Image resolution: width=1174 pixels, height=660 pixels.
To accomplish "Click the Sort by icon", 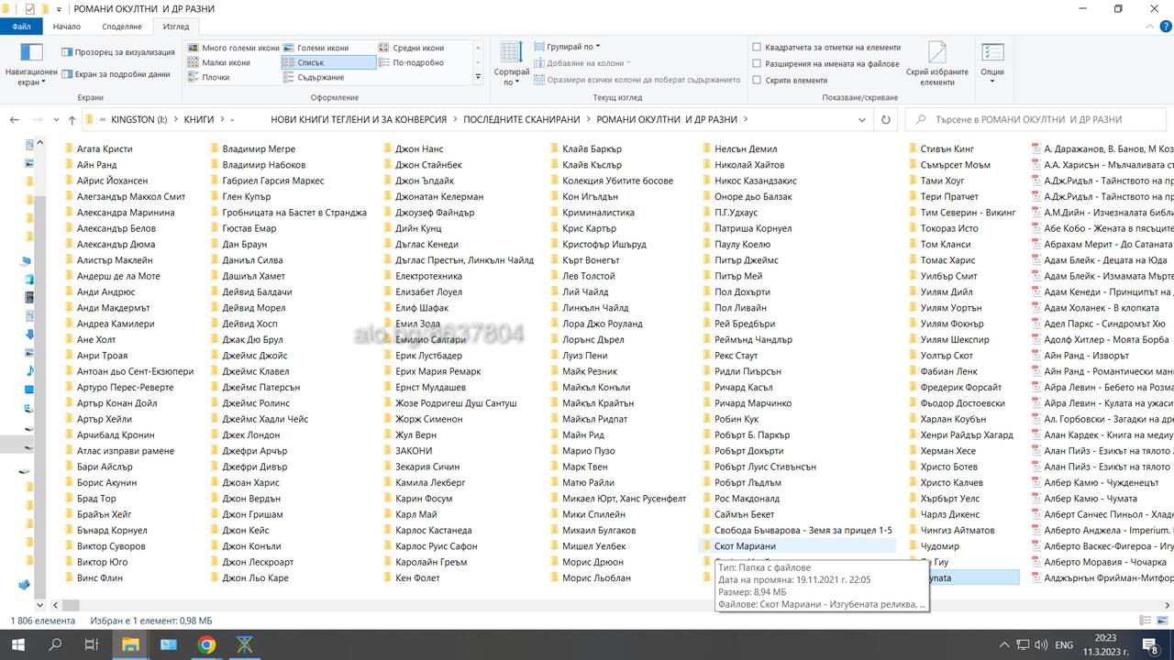I will pyautogui.click(x=511, y=64).
